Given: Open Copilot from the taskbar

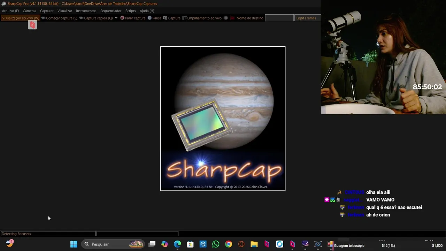Looking at the screenshot, I should [164, 244].
